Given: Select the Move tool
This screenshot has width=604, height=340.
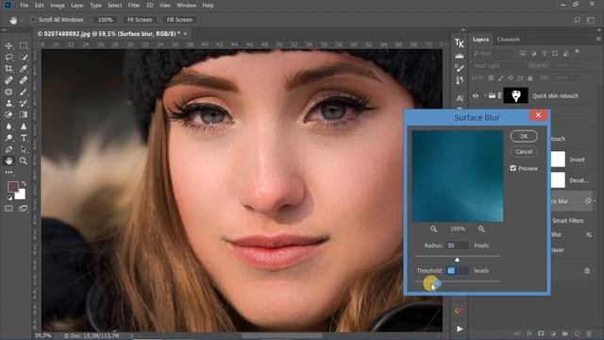Looking at the screenshot, I should (x=8, y=45).
